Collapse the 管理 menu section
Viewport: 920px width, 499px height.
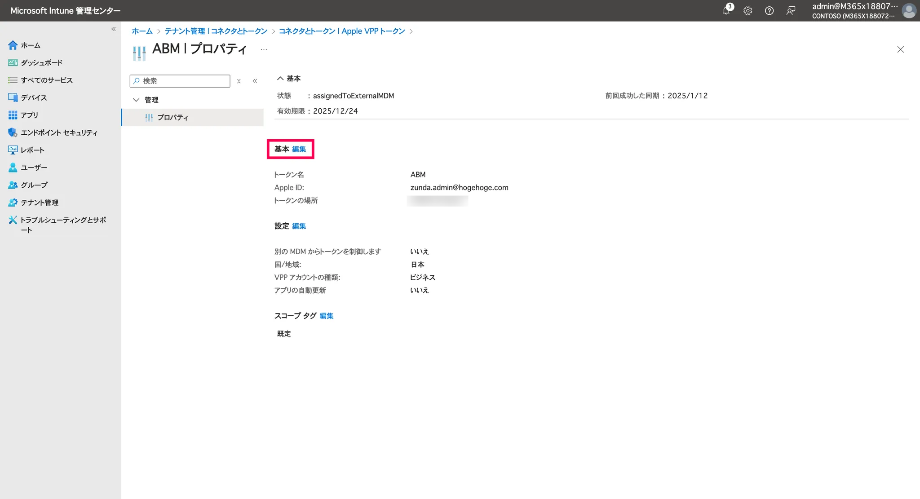136,100
